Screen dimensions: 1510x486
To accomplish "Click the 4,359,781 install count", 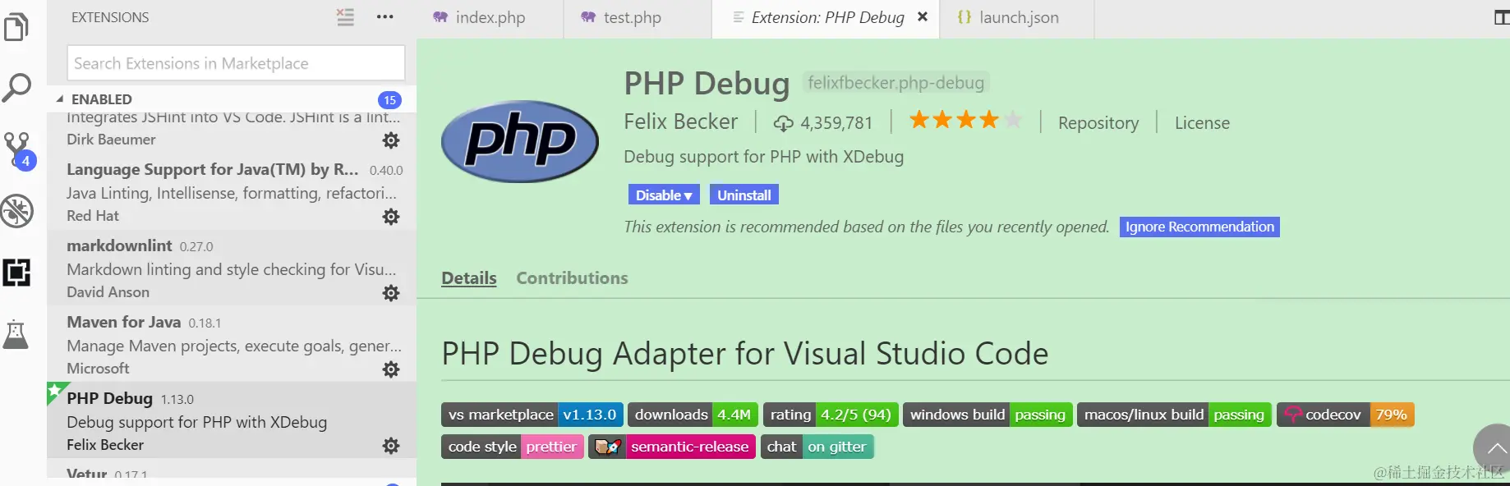I will pos(836,123).
